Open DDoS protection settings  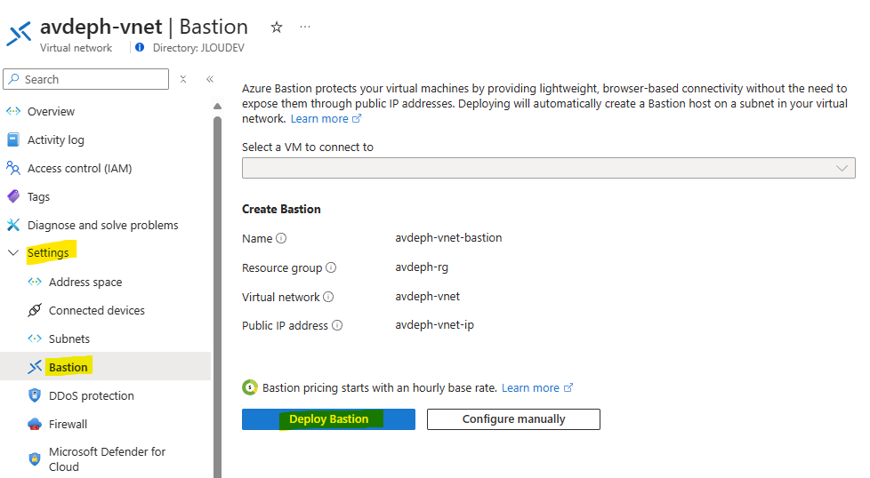(92, 395)
